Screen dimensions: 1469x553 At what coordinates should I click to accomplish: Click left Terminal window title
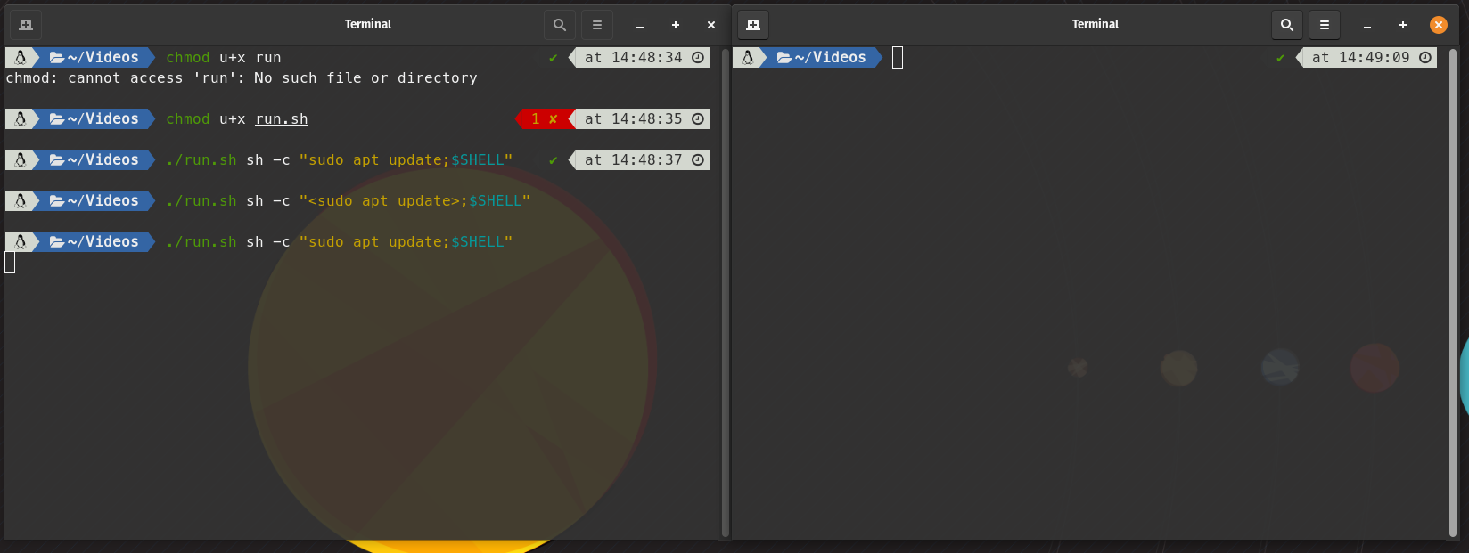coord(368,25)
